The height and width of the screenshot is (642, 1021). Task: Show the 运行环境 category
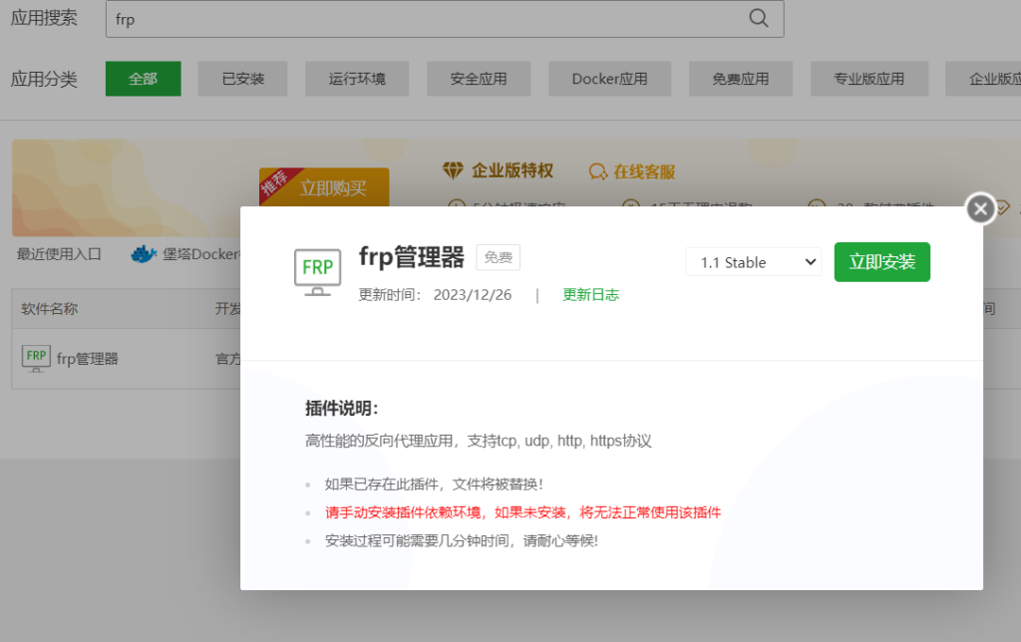tap(357, 79)
